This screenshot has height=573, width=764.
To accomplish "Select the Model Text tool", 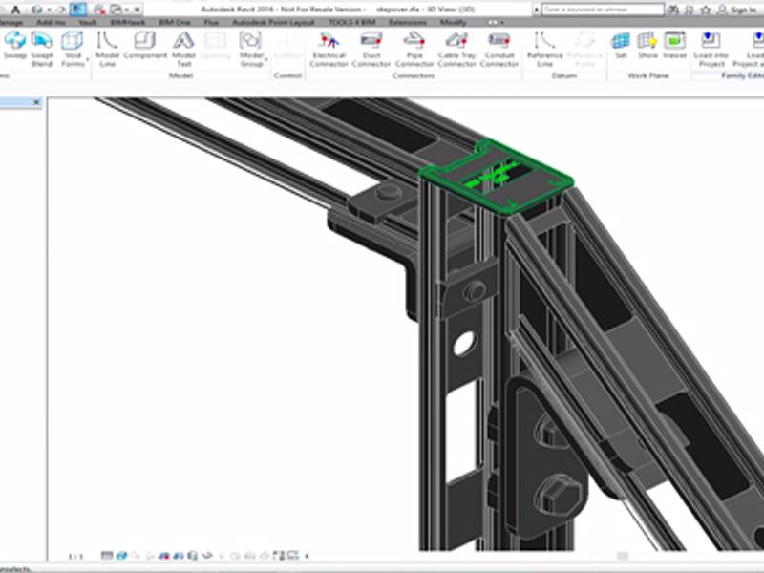I will [183, 46].
